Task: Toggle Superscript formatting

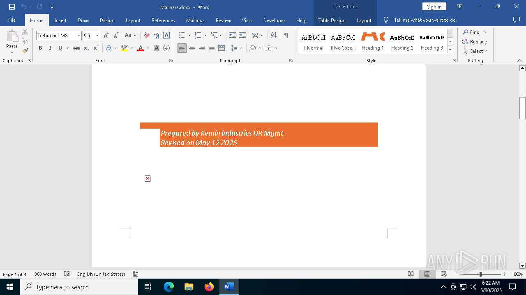Action: [x=96, y=48]
